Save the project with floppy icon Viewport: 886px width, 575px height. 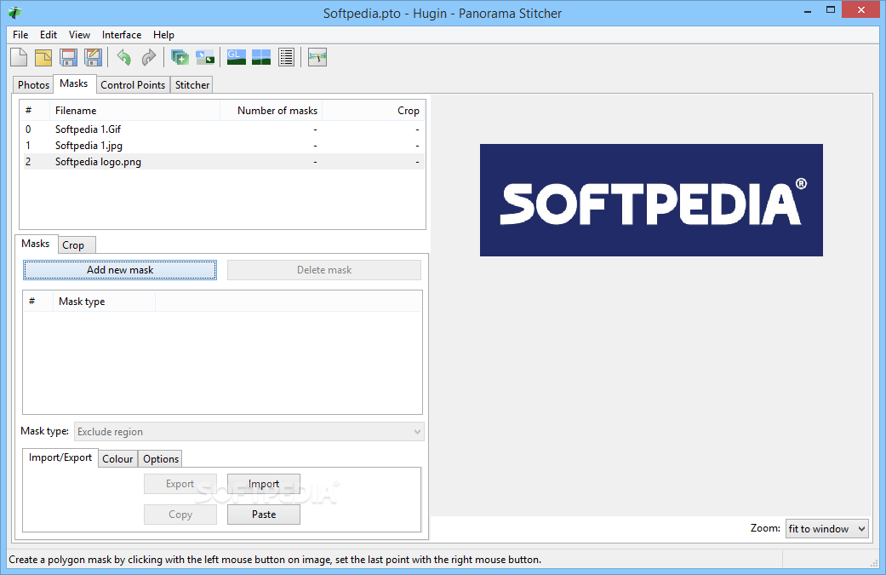[68, 57]
